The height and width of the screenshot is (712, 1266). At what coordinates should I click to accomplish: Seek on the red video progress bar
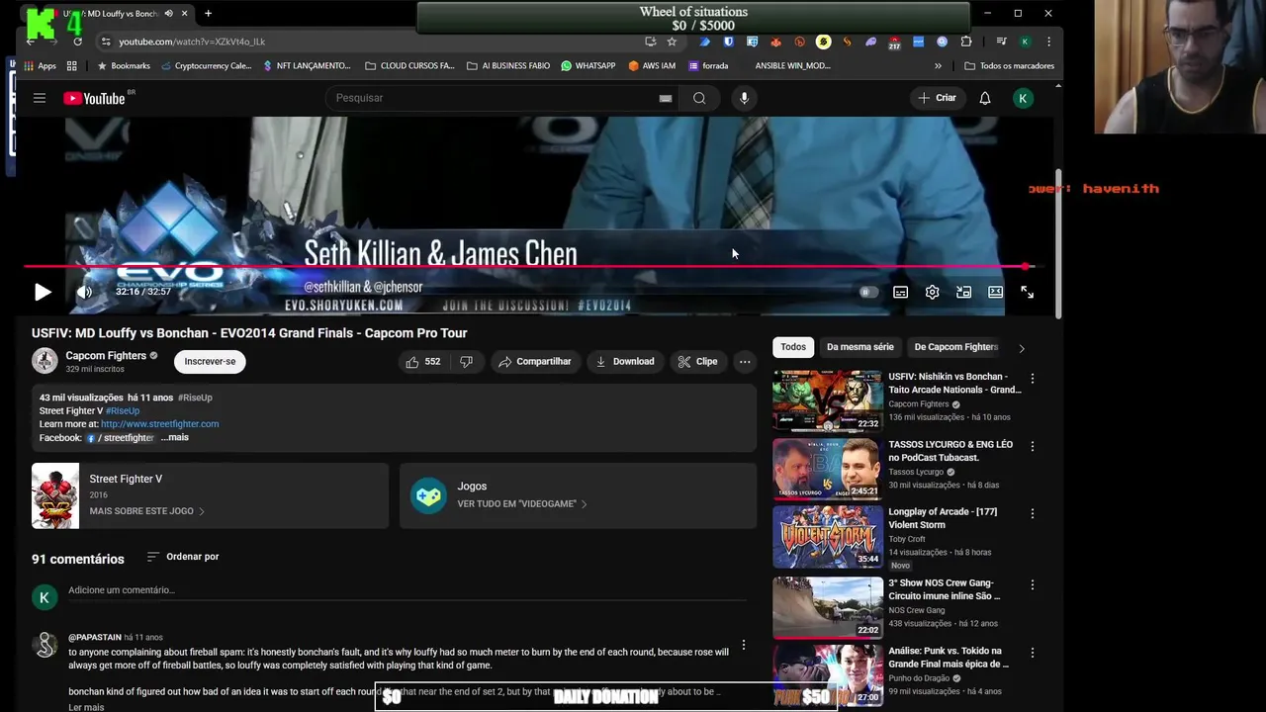(x=529, y=266)
